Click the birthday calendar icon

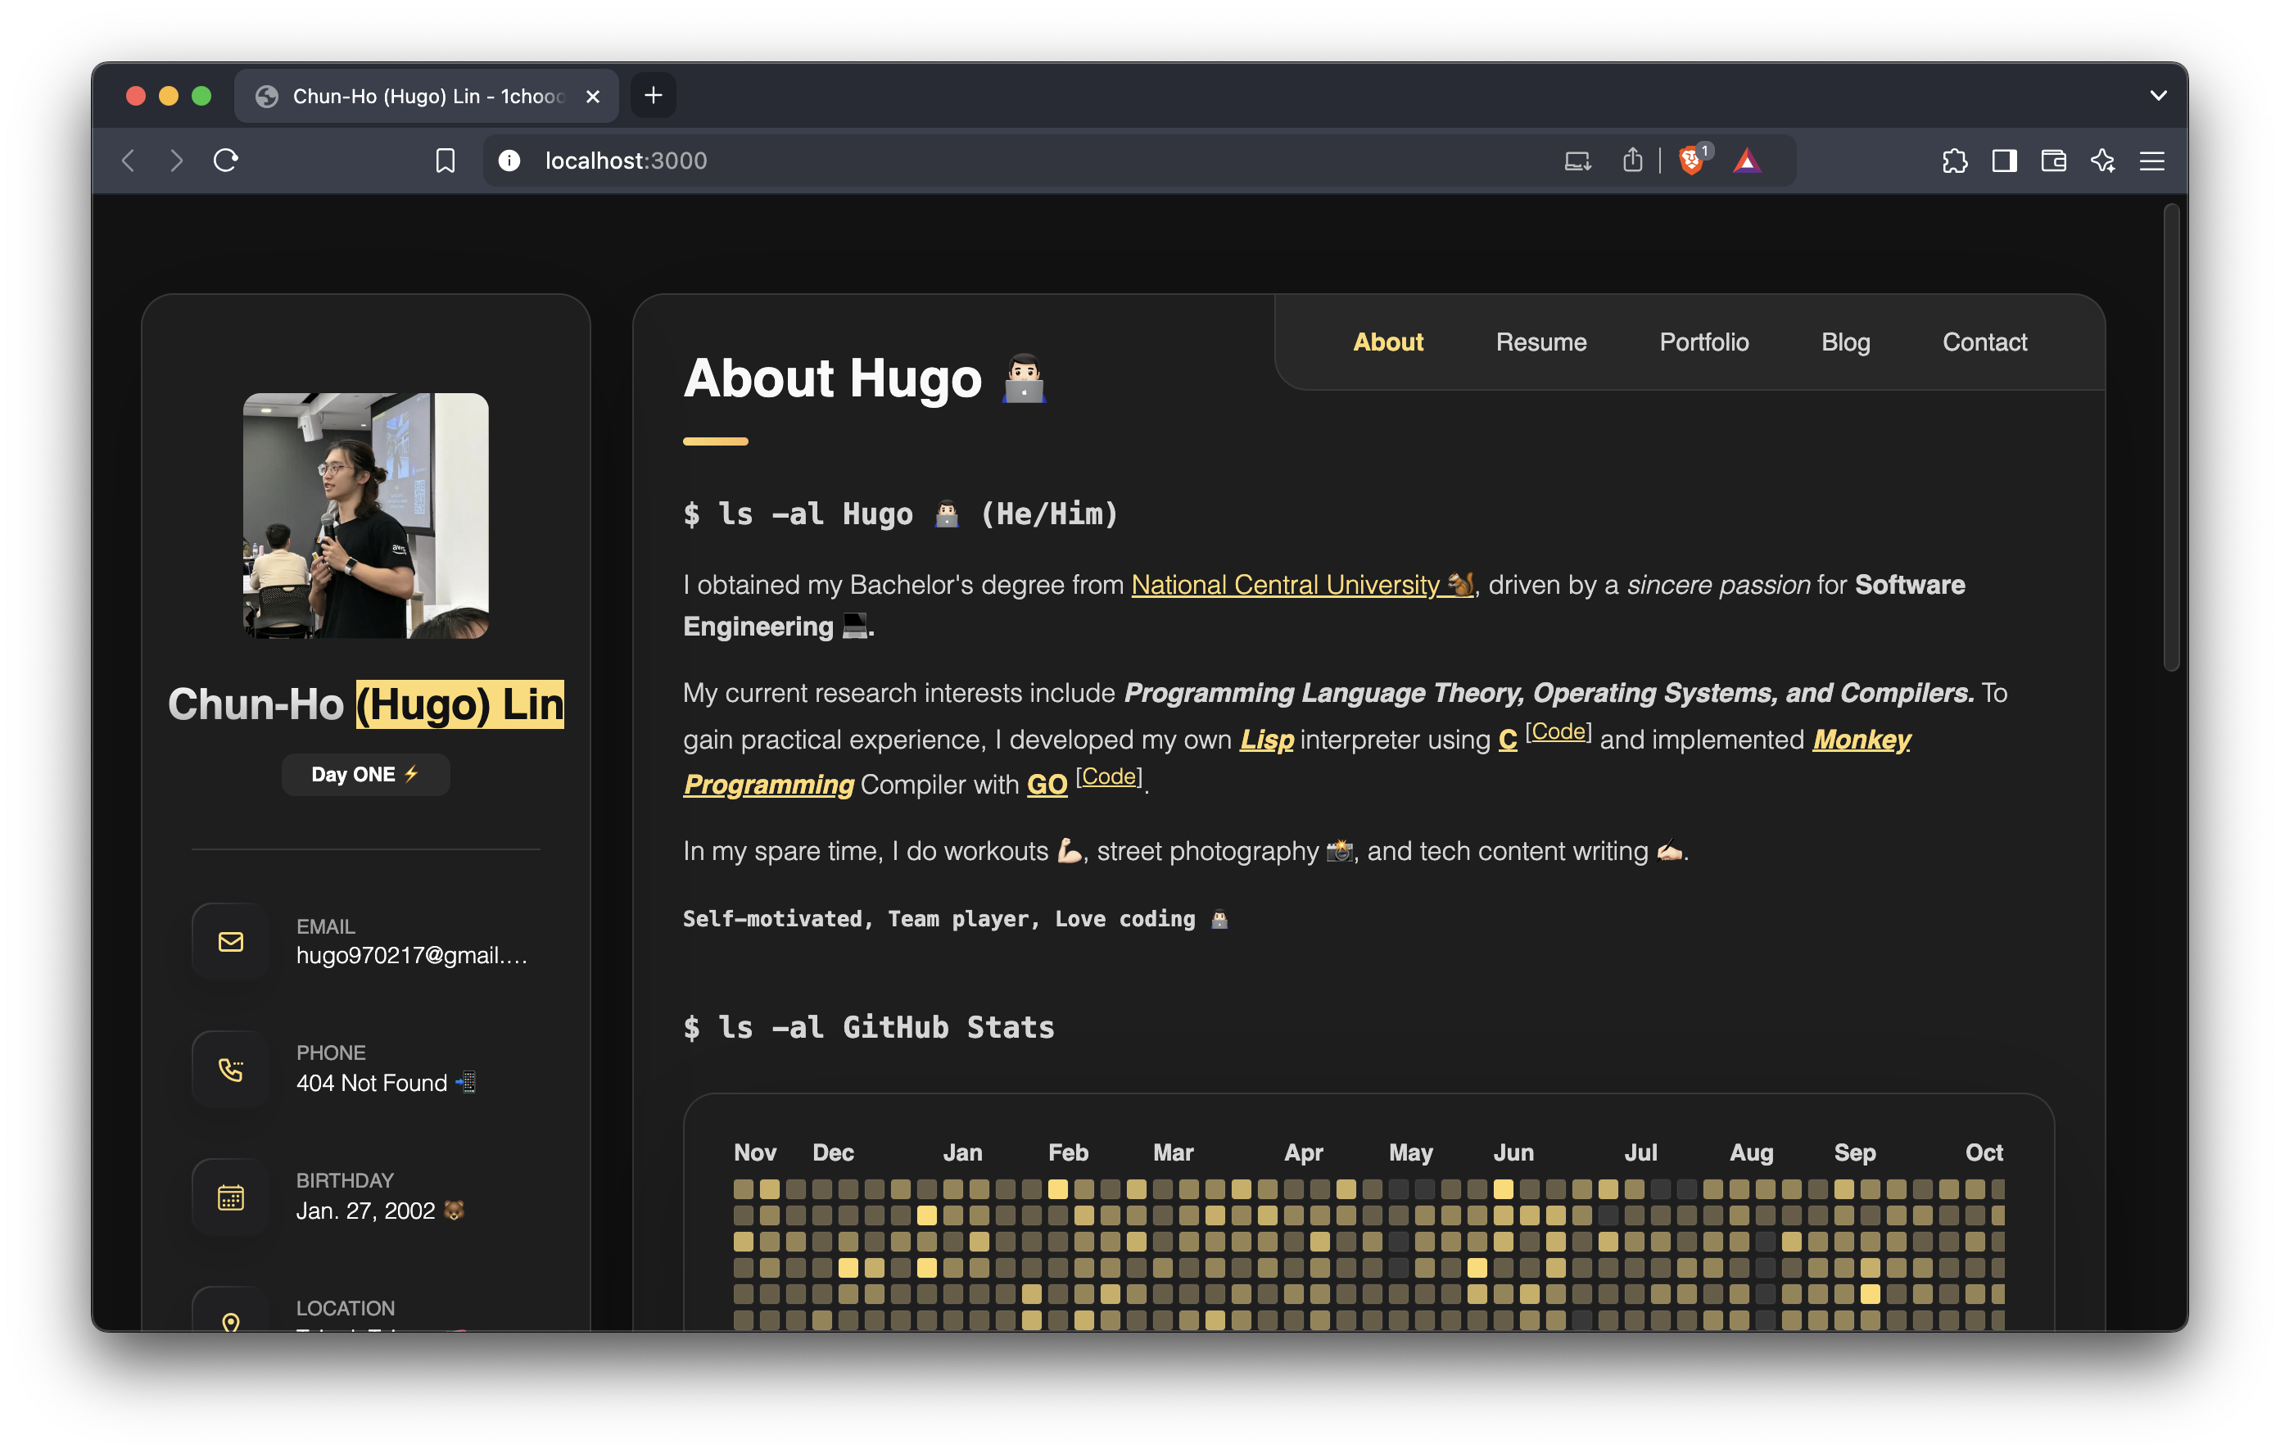[231, 1193]
